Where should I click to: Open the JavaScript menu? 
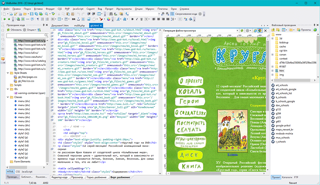pyautogui.click(x=78, y=9)
